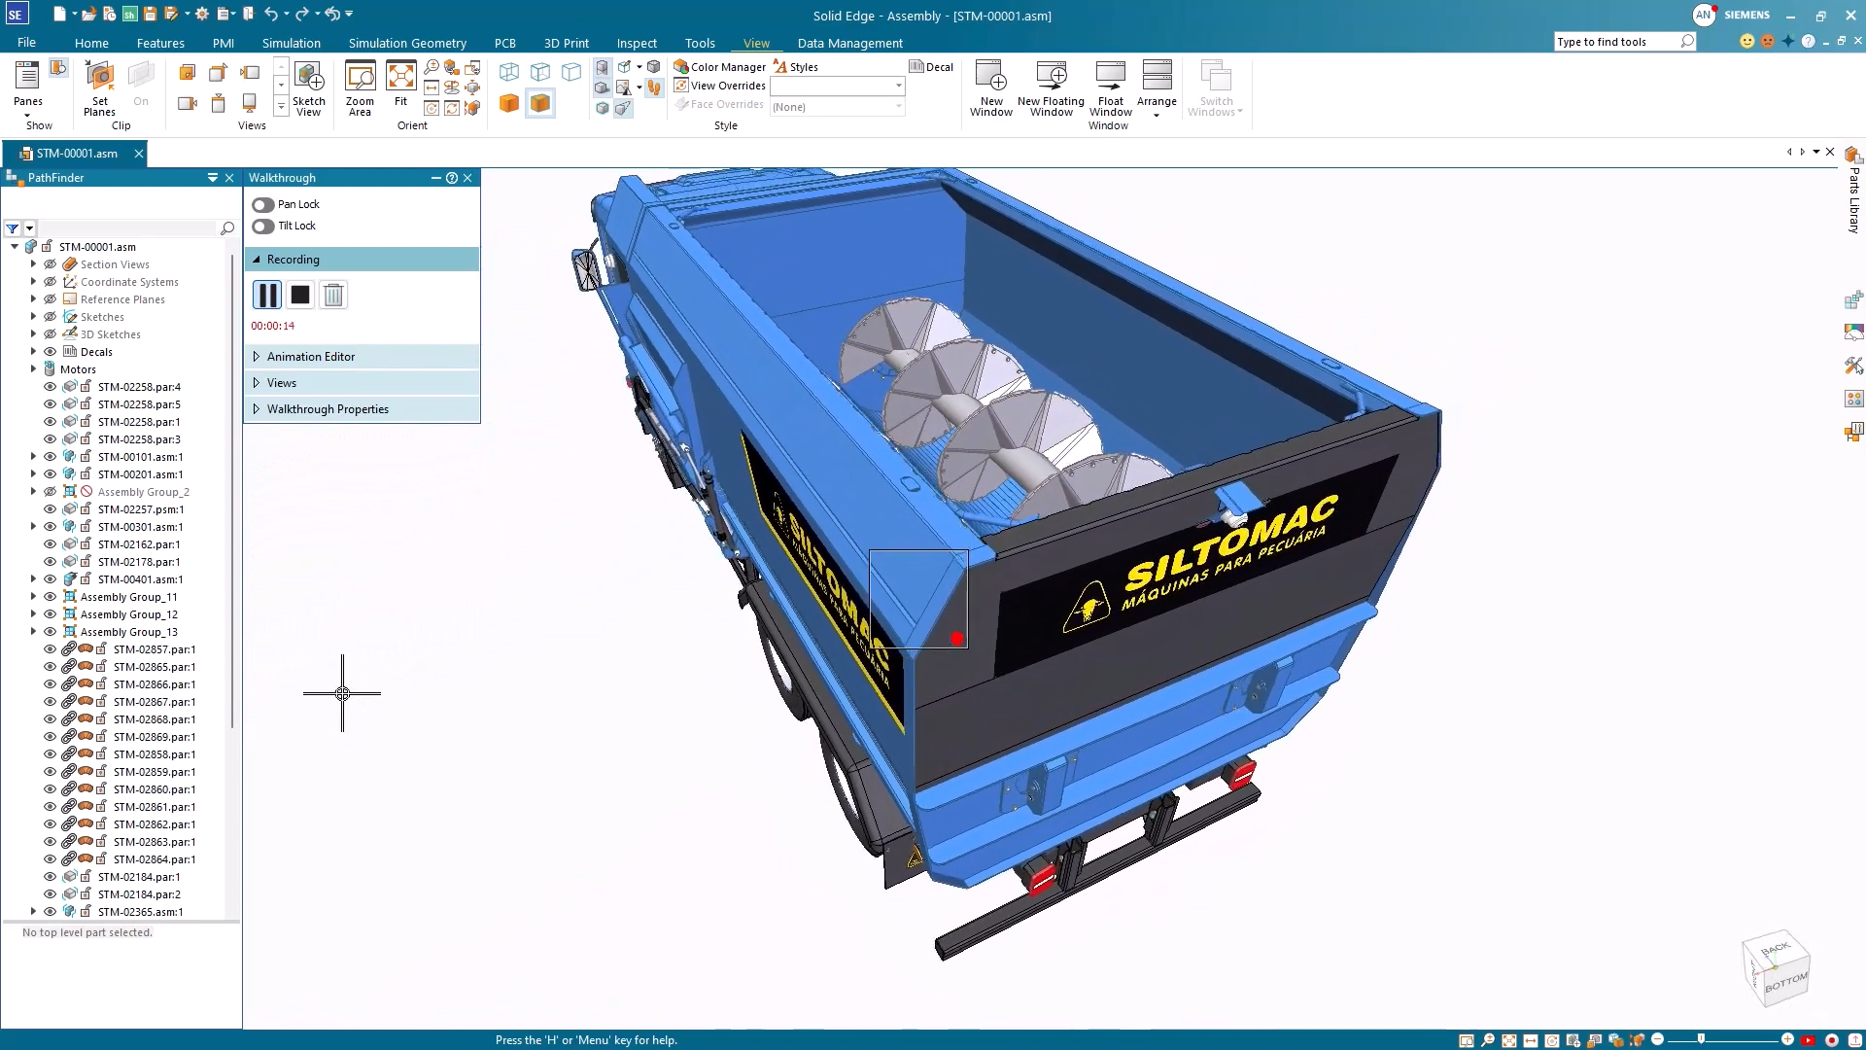Activate the Zoom Area tool
1866x1050 pixels.
click(x=360, y=88)
